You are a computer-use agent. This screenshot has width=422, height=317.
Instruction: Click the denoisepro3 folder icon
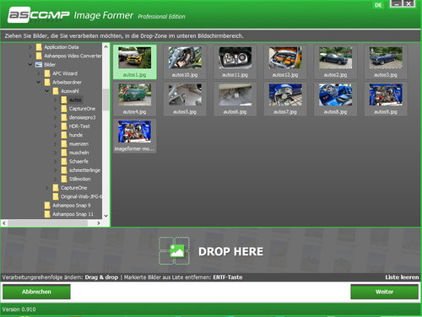click(x=64, y=117)
